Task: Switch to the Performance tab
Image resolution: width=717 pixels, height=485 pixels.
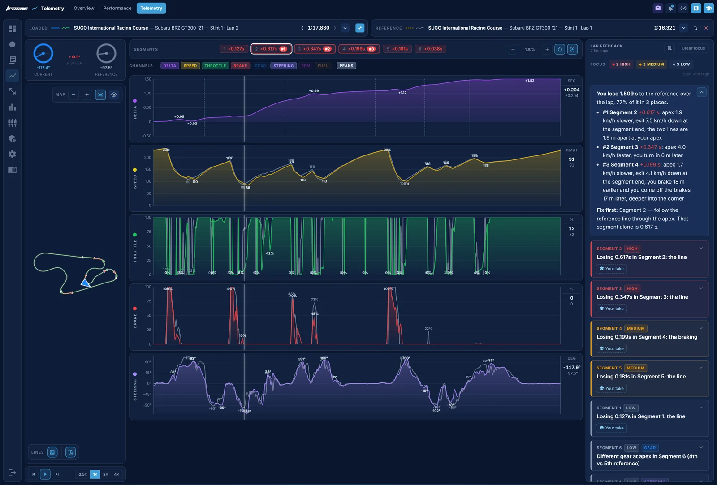Action: click(117, 8)
